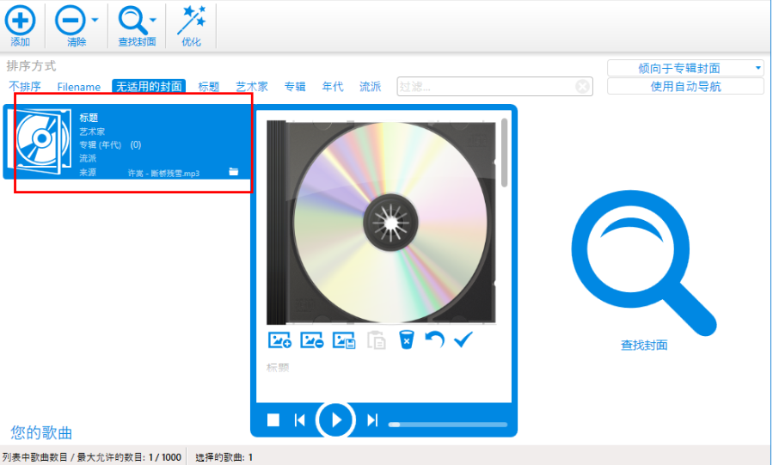This screenshot has width=773, height=465.
Task: Select the song 许嵩 - 断桥残雪.mp3 list item
Action: click(127, 141)
